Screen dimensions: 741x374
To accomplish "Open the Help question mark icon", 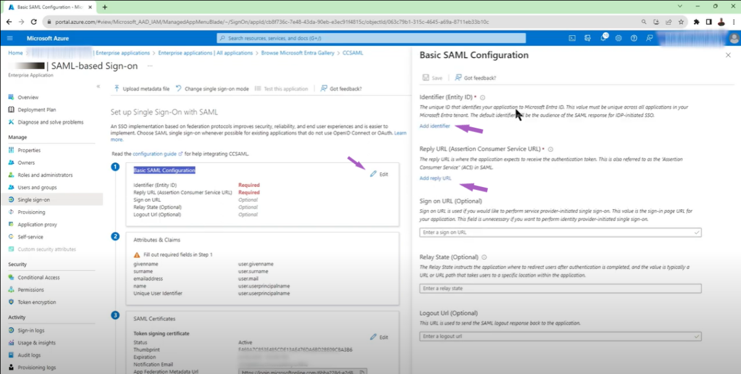I will (x=634, y=38).
